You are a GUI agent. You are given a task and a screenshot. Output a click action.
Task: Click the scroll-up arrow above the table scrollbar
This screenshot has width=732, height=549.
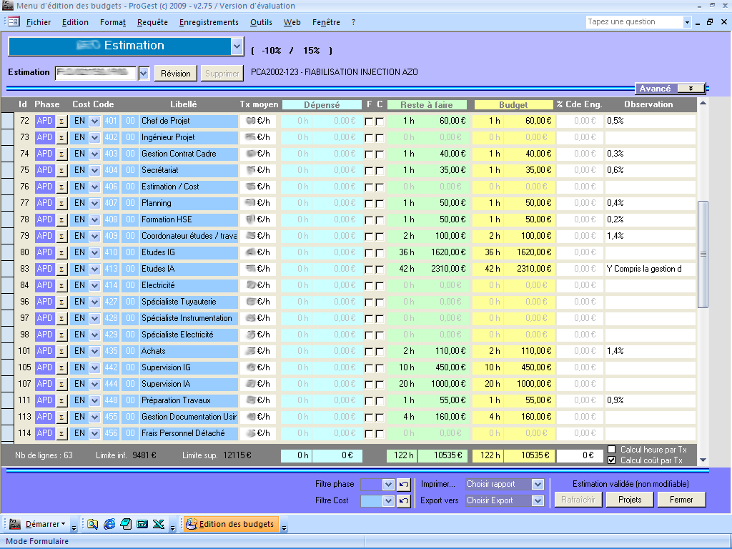703,103
